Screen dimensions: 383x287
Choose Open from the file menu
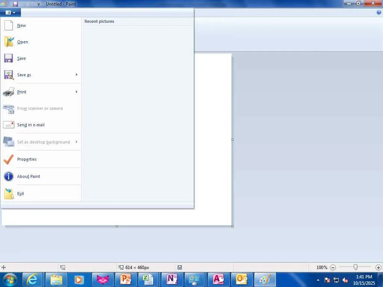(40, 42)
